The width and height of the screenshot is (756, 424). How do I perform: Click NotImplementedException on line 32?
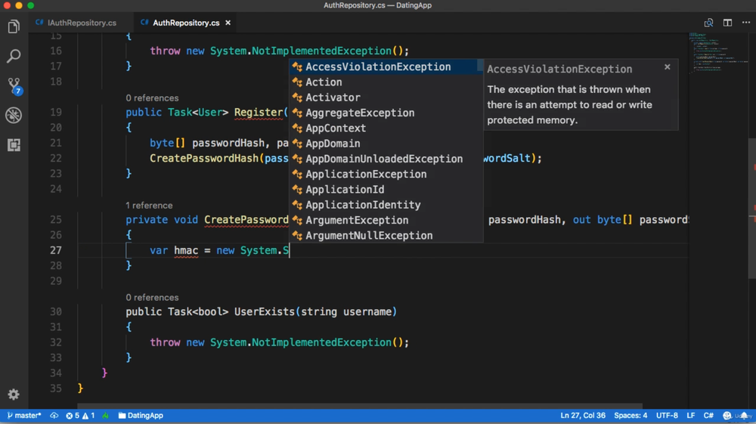(x=321, y=342)
